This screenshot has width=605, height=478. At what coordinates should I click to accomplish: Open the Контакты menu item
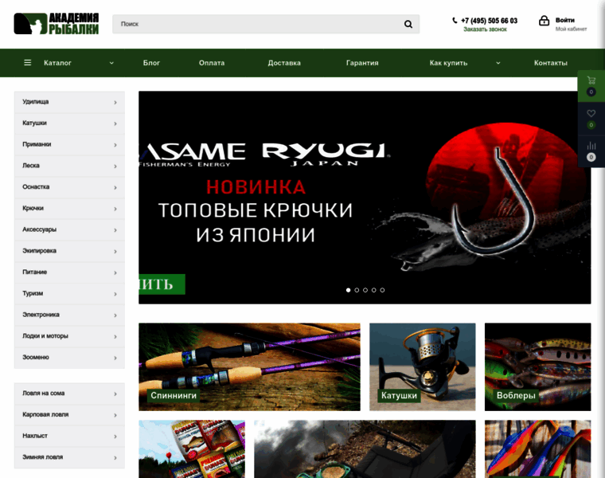click(x=551, y=63)
